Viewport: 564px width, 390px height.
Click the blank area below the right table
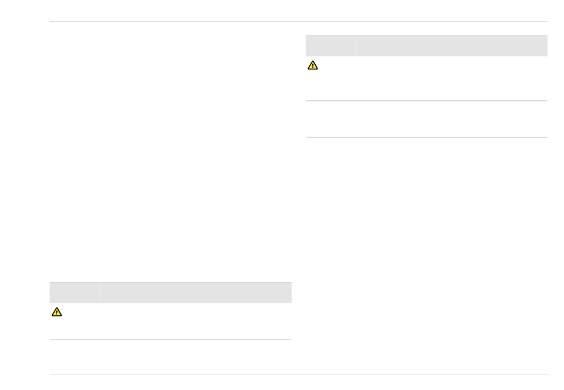pos(427,255)
